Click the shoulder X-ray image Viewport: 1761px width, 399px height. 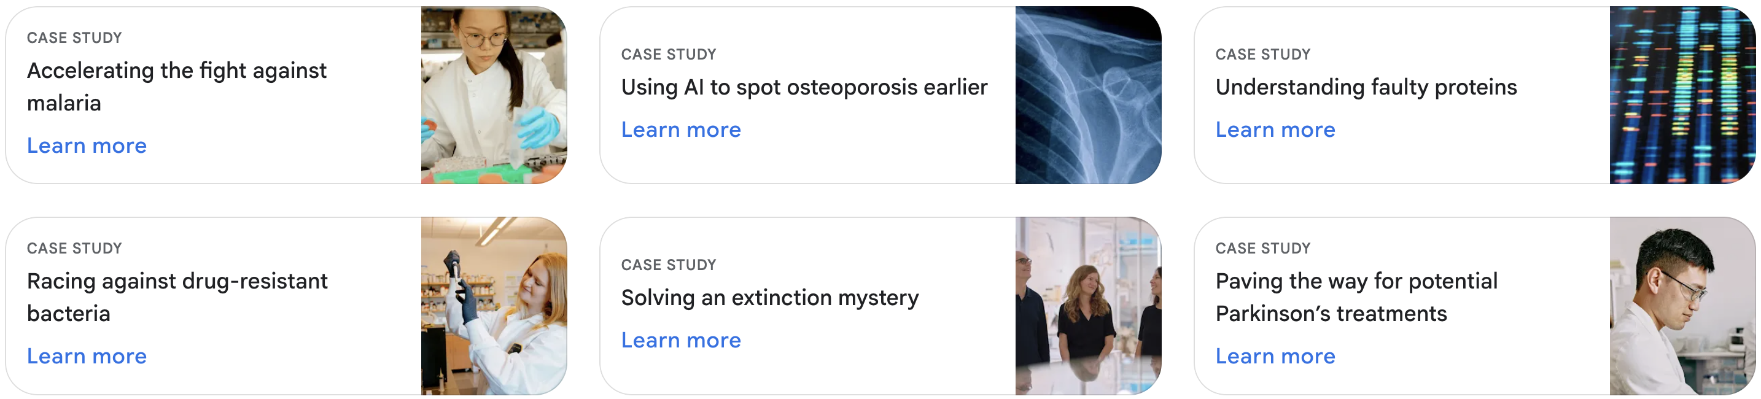tap(1087, 95)
